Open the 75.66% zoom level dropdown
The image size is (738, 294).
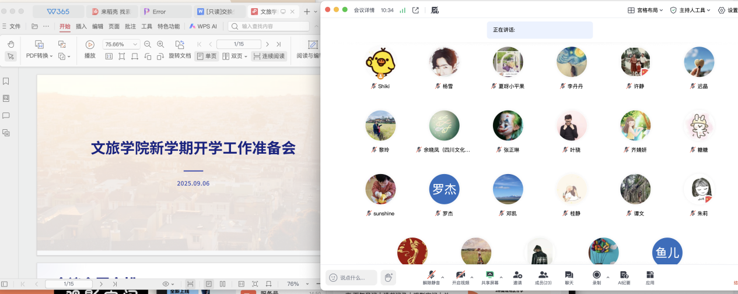pos(121,44)
